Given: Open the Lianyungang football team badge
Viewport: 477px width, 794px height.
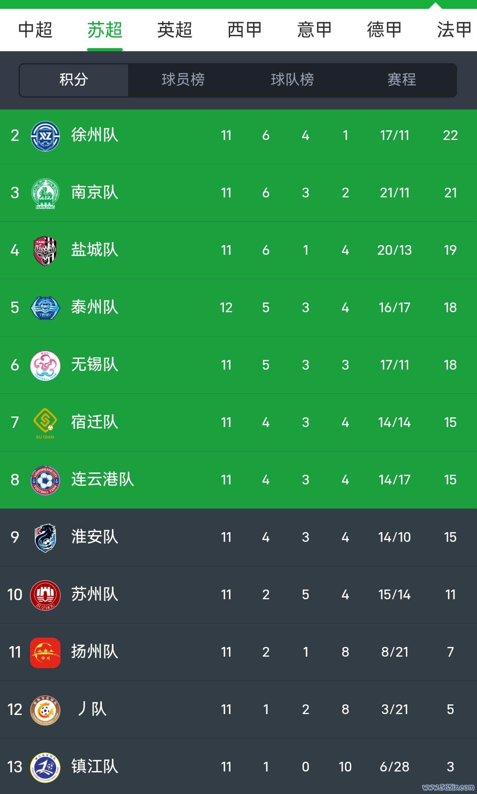Looking at the screenshot, I should [45, 480].
